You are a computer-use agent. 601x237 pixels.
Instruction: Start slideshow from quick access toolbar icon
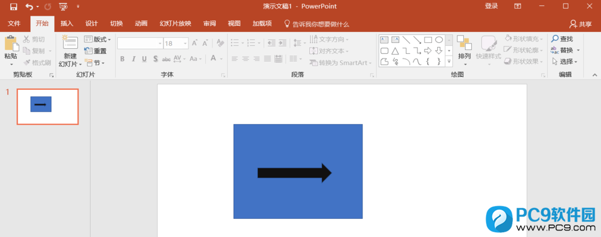point(63,7)
